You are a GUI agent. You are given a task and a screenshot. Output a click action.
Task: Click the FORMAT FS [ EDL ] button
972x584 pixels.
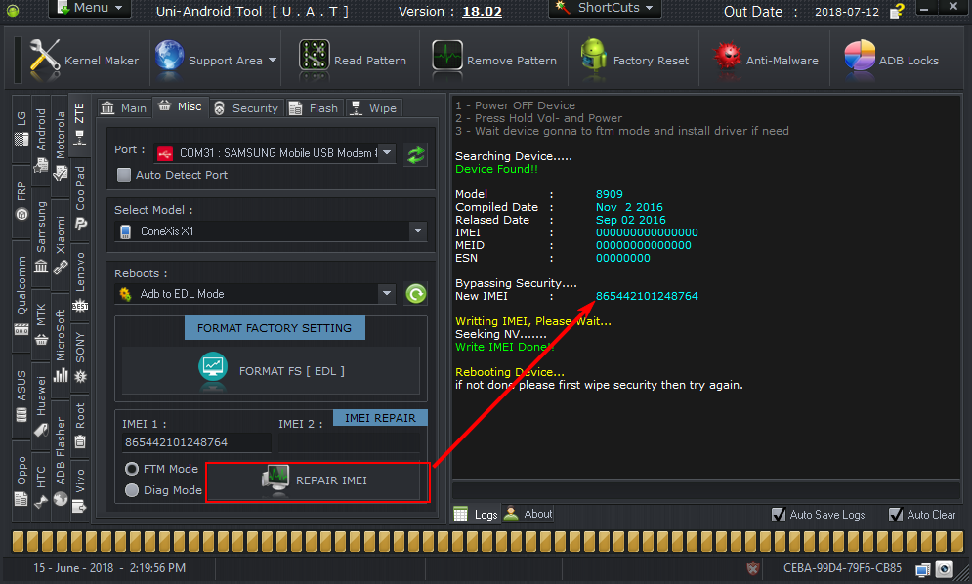pyautogui.click(x=272, y=371)
